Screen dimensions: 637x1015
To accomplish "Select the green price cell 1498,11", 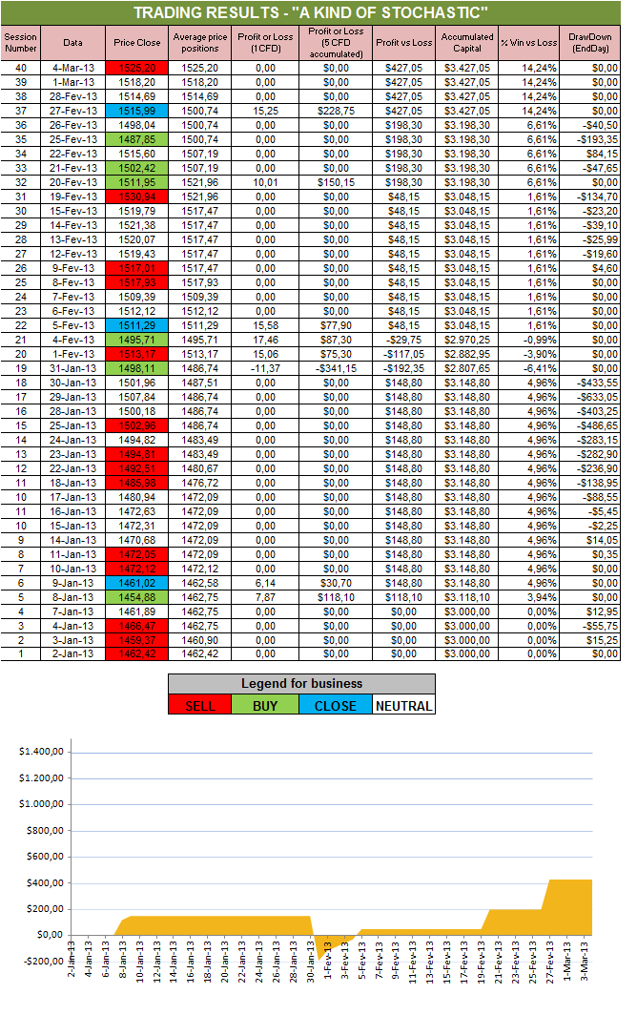I will click(x=137, y=368).
